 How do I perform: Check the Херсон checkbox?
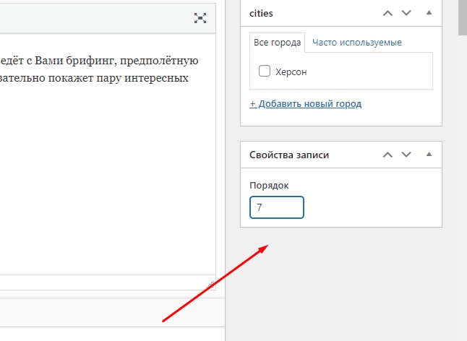(x=265, y=71)
